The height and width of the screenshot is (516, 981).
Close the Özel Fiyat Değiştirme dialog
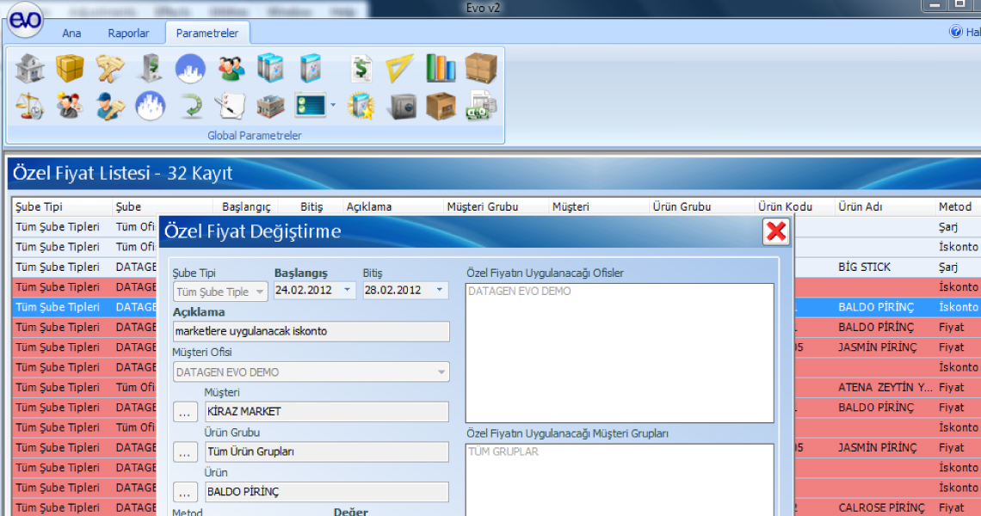[776, 231]
